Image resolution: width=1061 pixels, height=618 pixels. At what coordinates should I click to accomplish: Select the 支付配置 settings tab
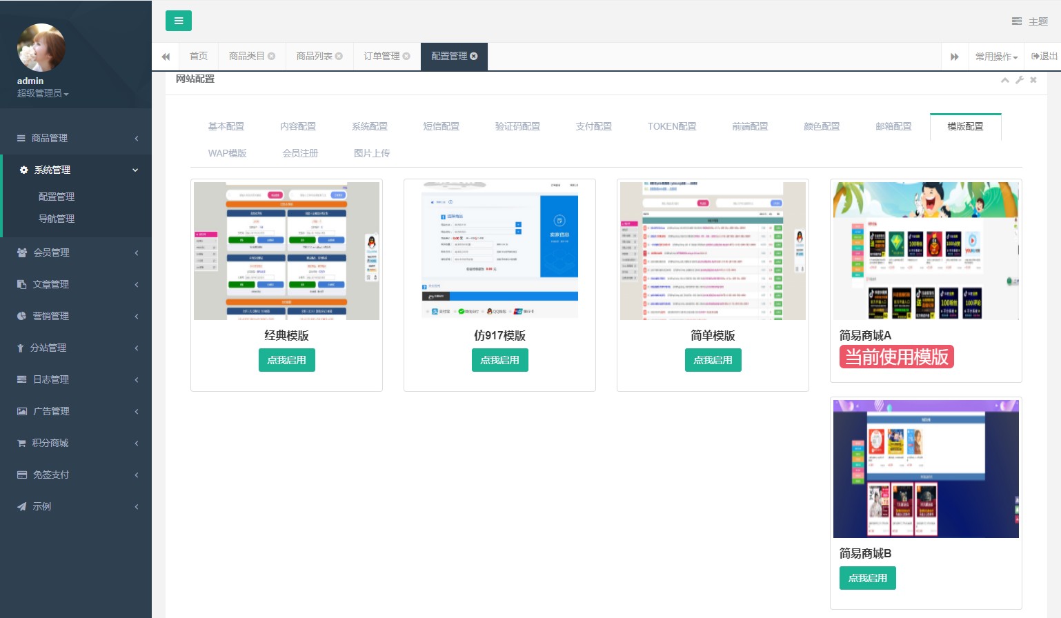(594, 126)
